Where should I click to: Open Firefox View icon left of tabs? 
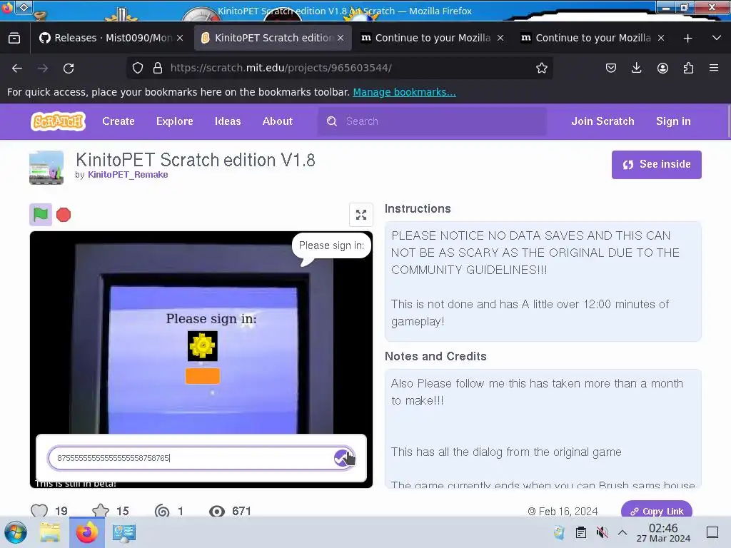[14, 38]
